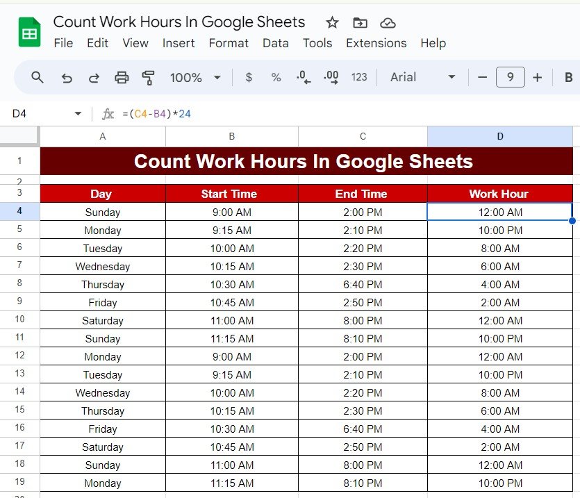Screen dimensions: 580x498
Task: Increase decimal places
Action: point(331,77)
